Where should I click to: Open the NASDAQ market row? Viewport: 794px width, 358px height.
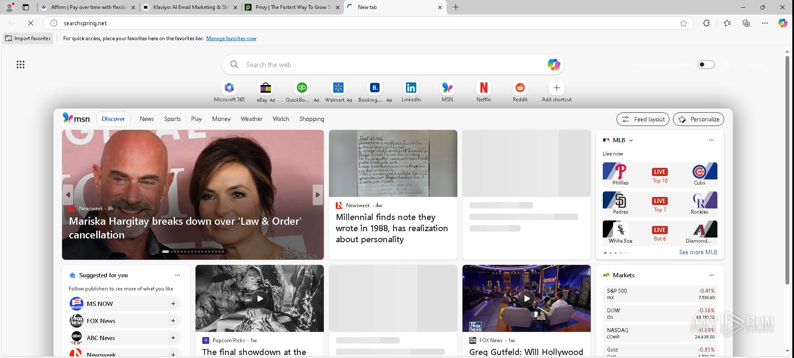660,333
